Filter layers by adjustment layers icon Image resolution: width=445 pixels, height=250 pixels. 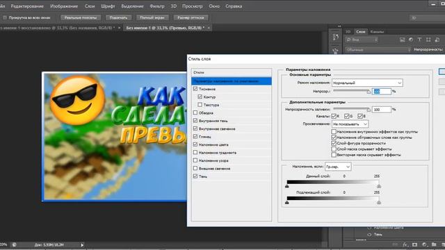point(411,40)
